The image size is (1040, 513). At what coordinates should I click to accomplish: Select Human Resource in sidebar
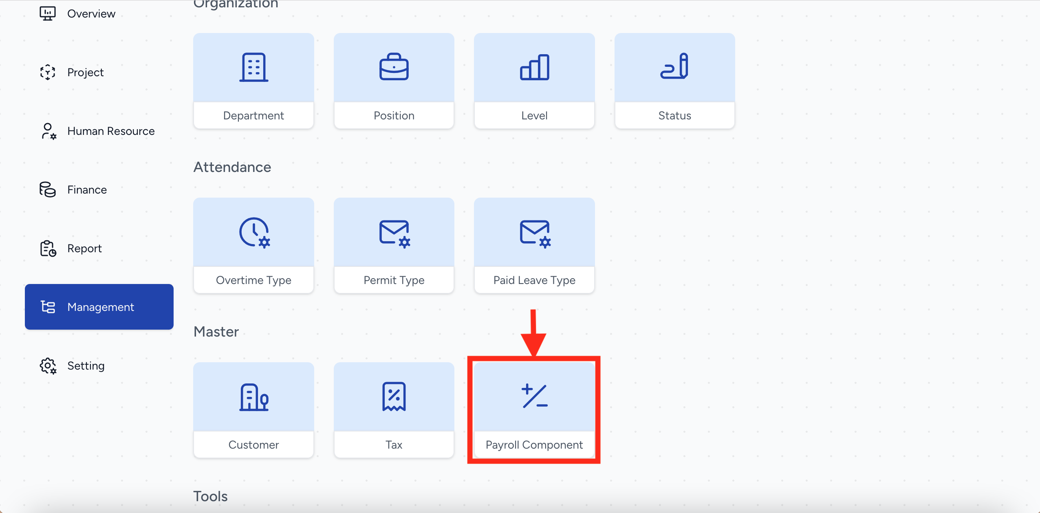(x=111, y=131)
